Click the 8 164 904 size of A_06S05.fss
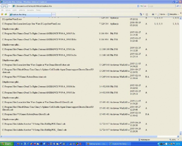The width and height of the screenshot is (182, 146). tap(104, 34)
